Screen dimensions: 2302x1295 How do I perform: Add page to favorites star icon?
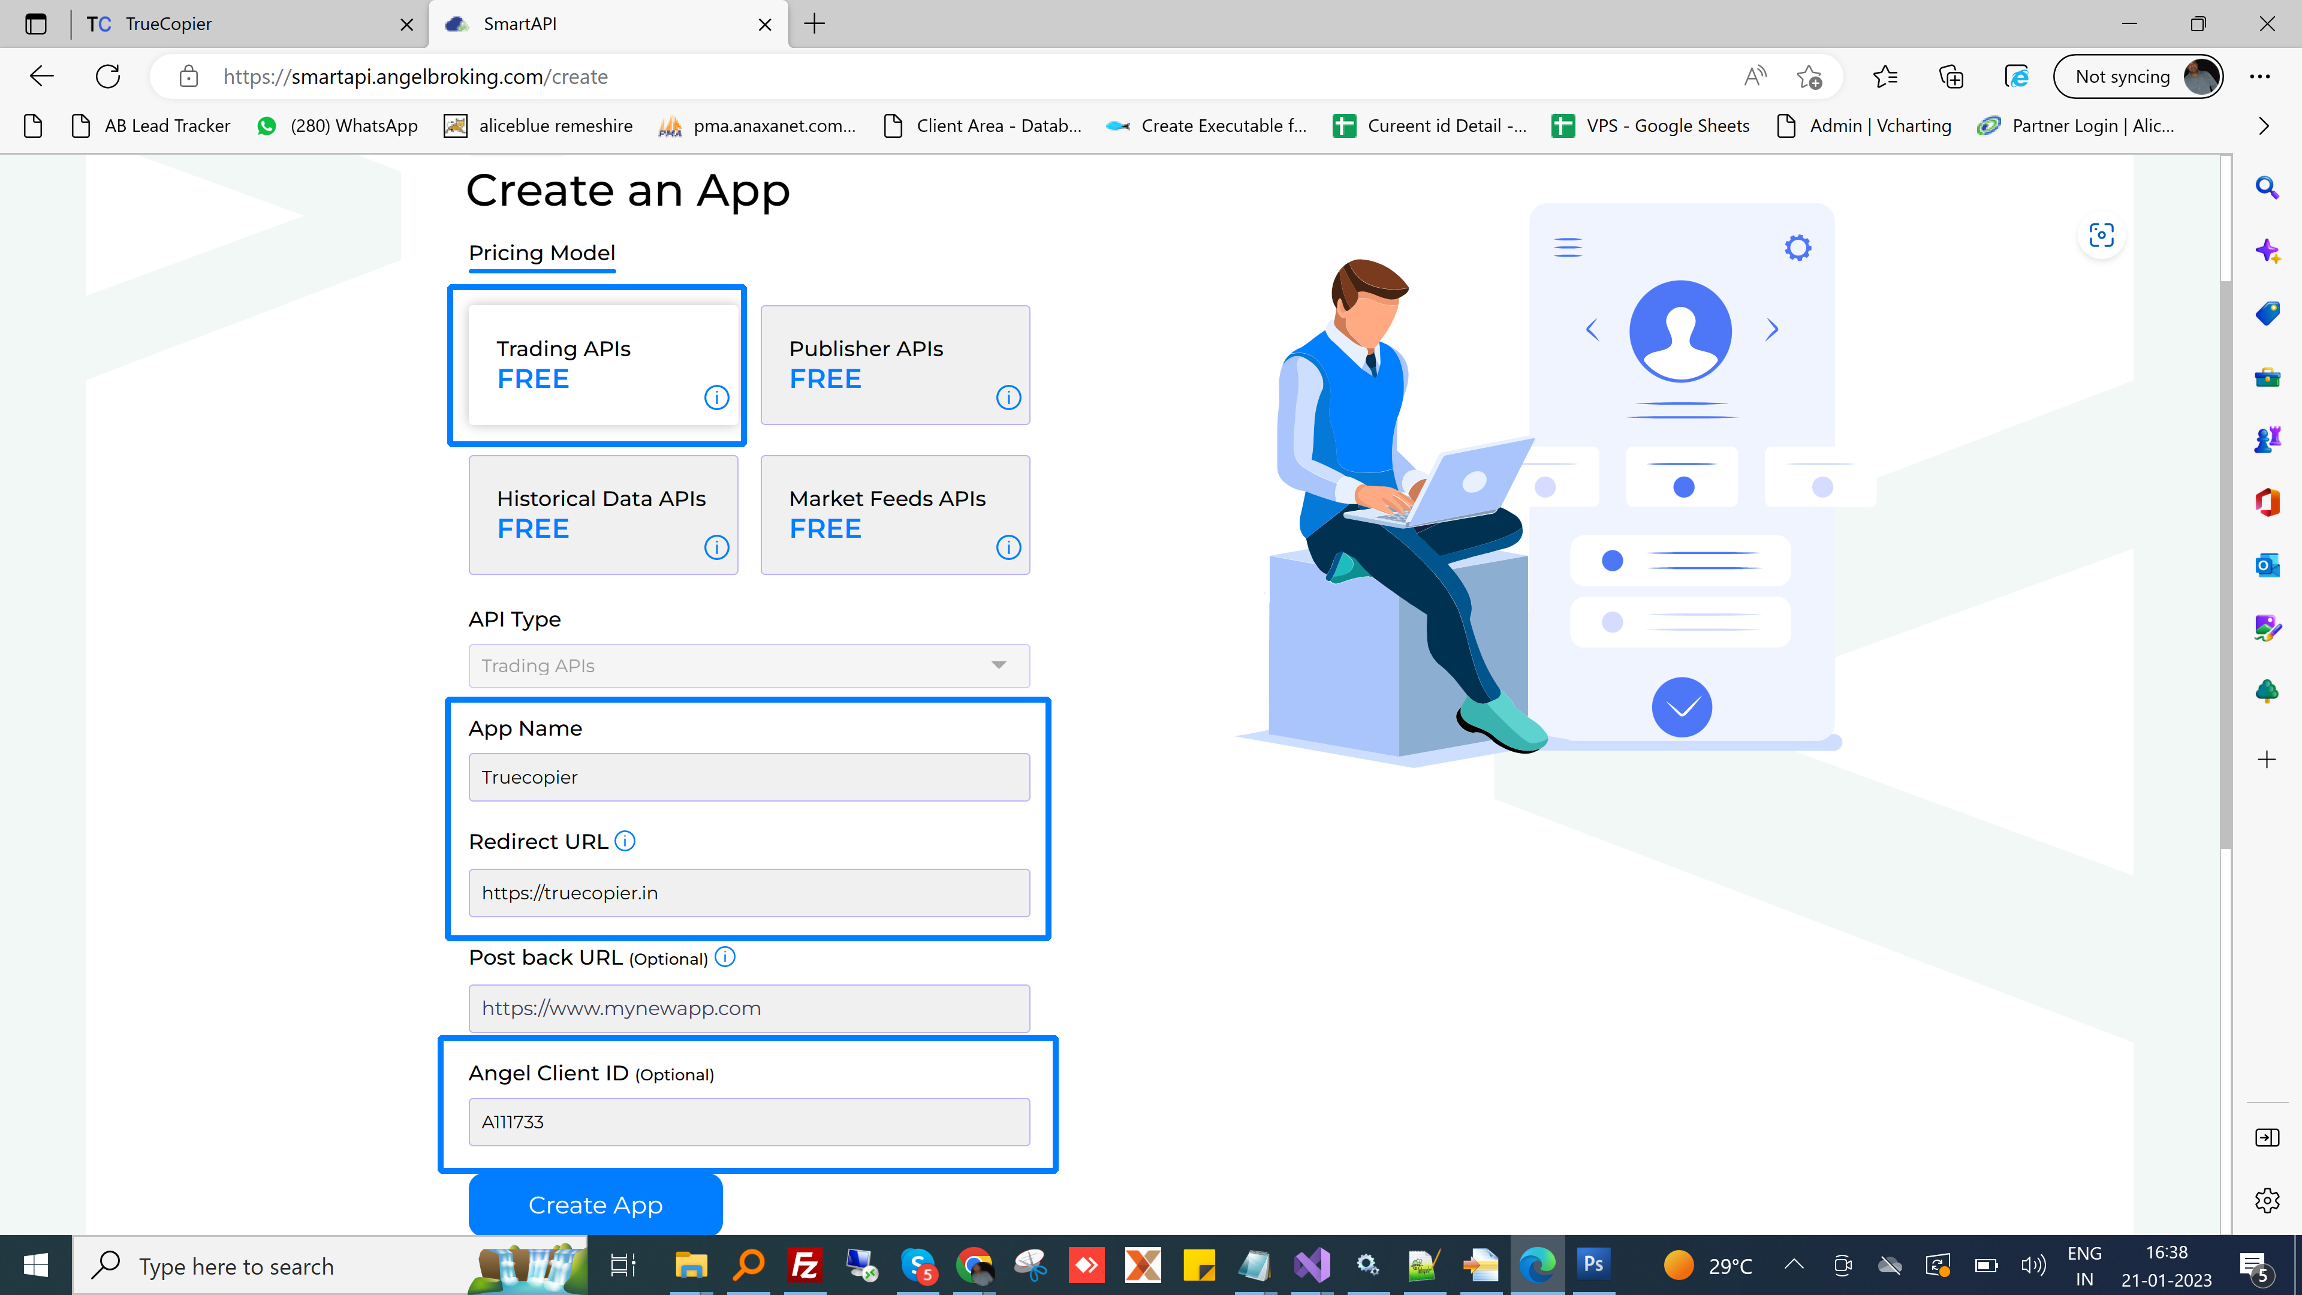[x=1810, y=77]
